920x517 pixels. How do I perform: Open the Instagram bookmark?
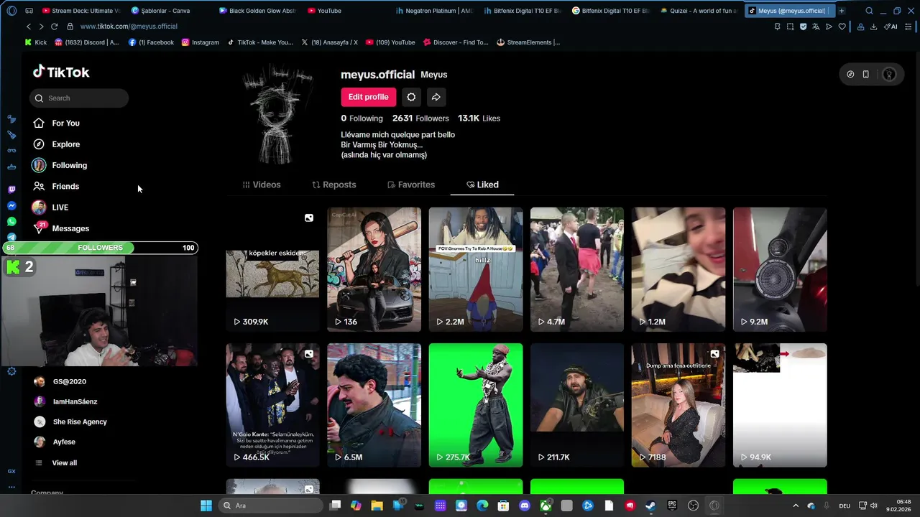point(200,42)
